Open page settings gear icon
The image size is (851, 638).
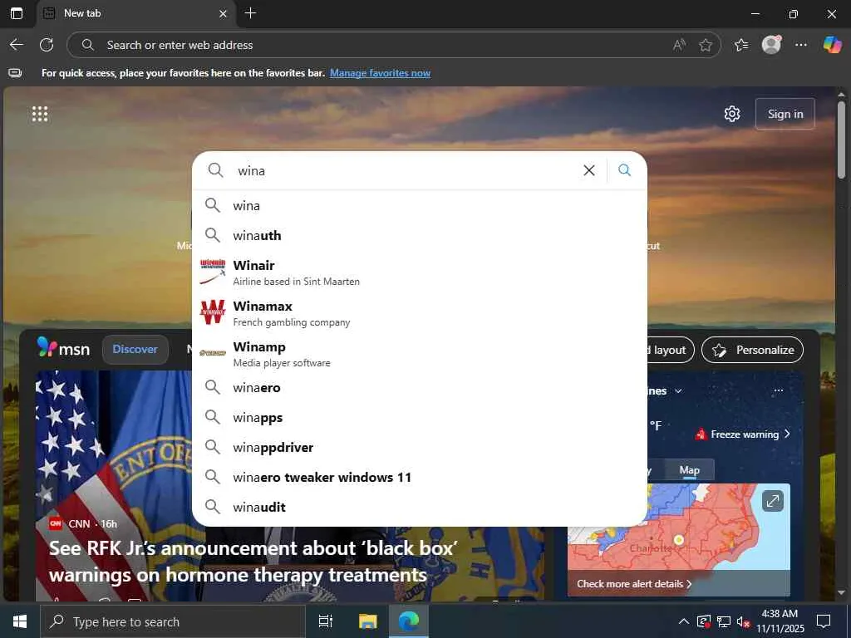coord(732,114)
